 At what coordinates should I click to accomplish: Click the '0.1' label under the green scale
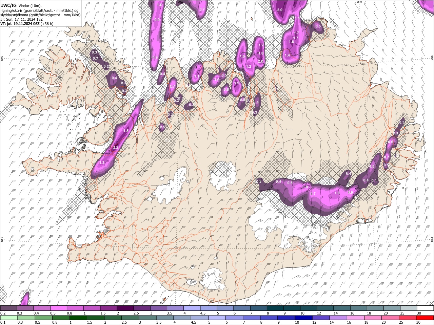coord(2,323)
